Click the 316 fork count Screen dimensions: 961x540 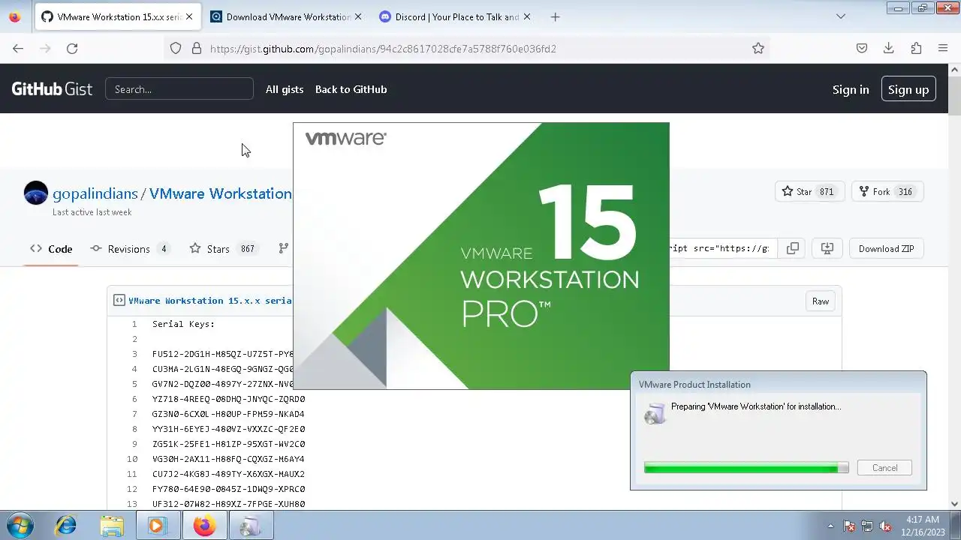(x=905, y=192)
